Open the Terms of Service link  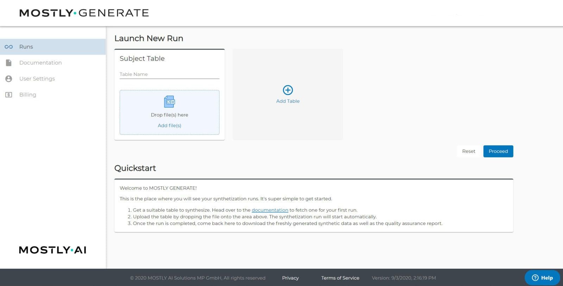(x=340, y=278)
